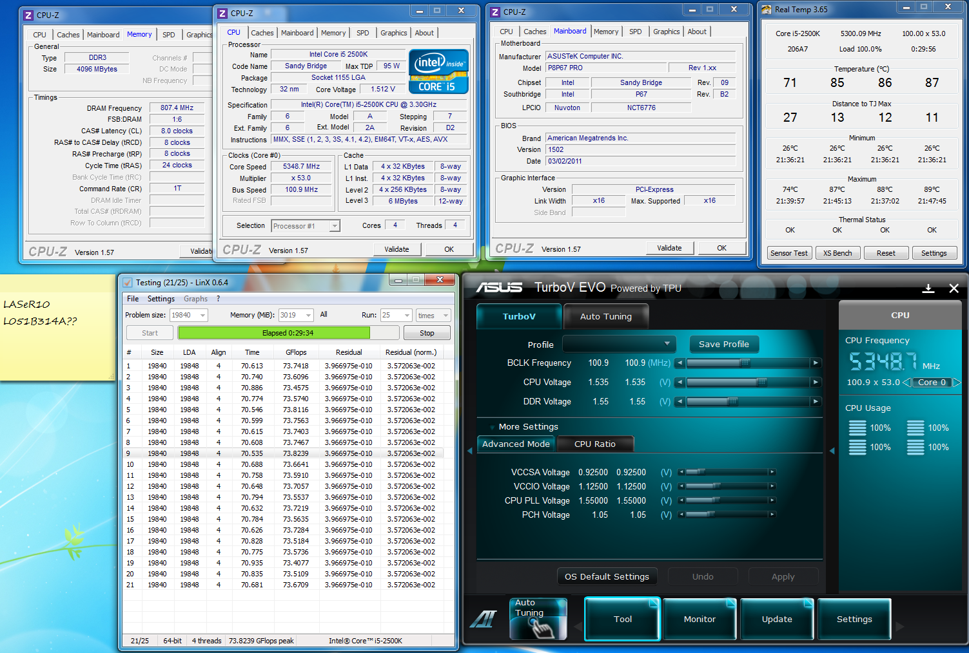Click the GFlops column header in LinX
This screenshot has width=969, height=653.
[x=296, y=352]
